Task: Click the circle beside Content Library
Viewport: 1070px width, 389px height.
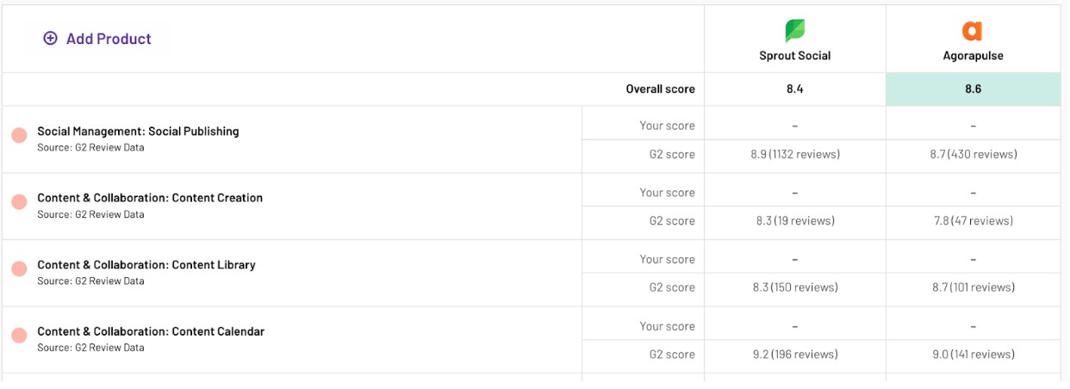Action: 19,269
